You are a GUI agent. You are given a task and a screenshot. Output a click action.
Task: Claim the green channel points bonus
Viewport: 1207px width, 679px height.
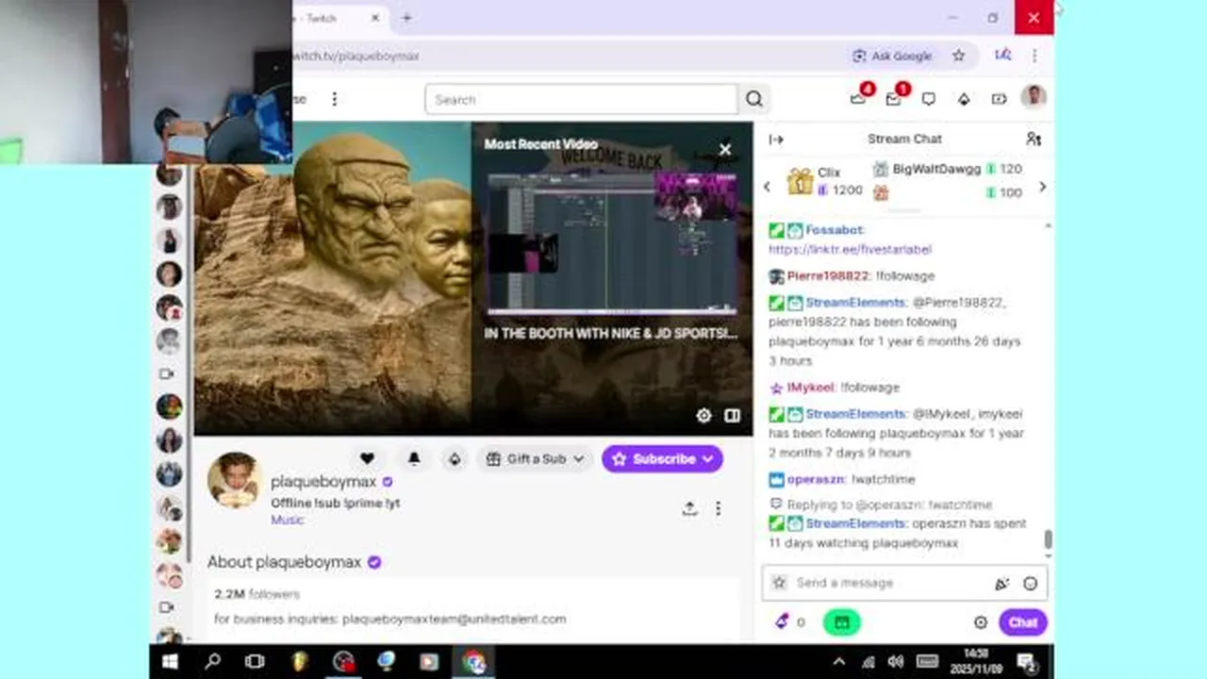click(x=841, y=622)
